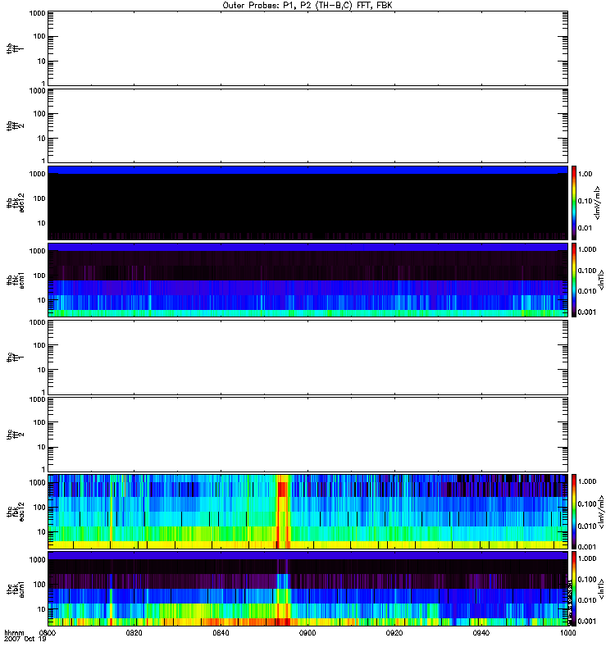Select the 0840 time axis label
Image resolution: width=615 pixels, height=656 pixels.
pyautogui.click(x=221, y=633)
